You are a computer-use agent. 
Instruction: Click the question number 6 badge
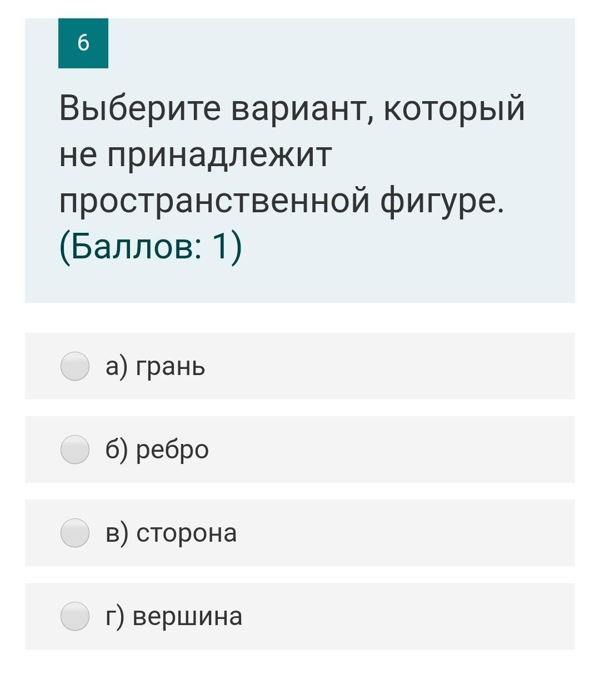[83, 43]
